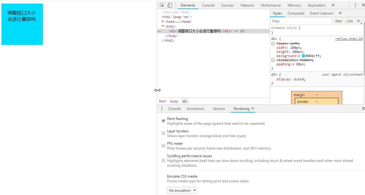Toggle .cls element classes button
365x195 pixels.
(349, 21)
